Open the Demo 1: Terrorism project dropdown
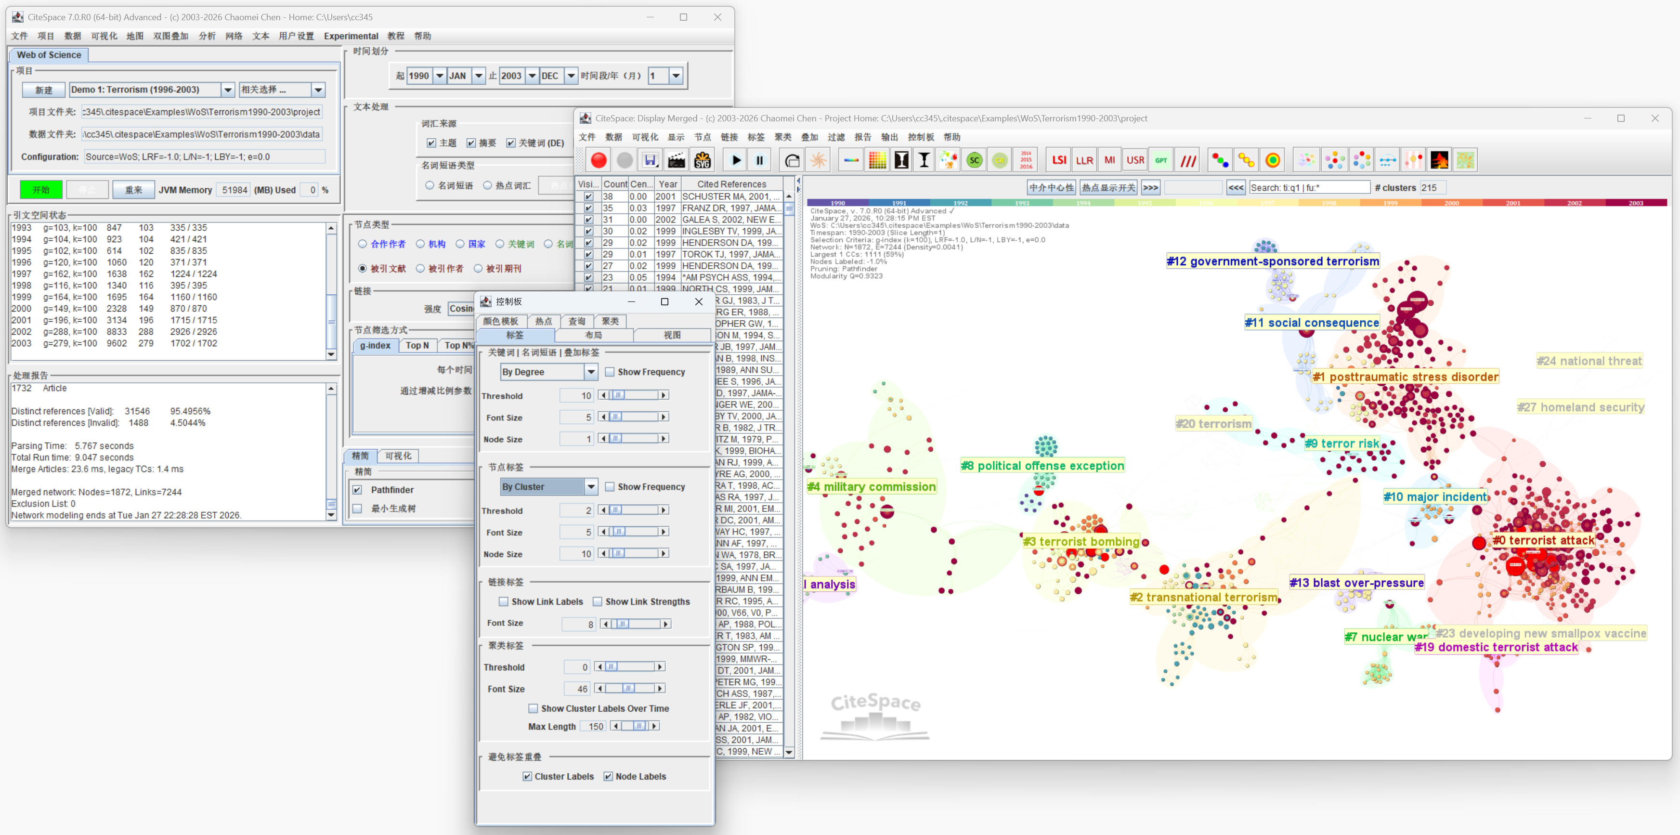1680x835 pixels. click(228, 90)
